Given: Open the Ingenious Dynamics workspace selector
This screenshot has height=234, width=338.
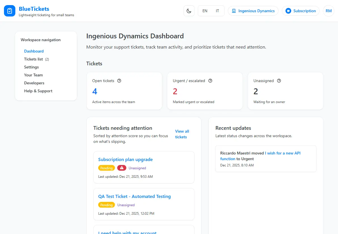Looking at the screenshot, I should pos(253,11).
